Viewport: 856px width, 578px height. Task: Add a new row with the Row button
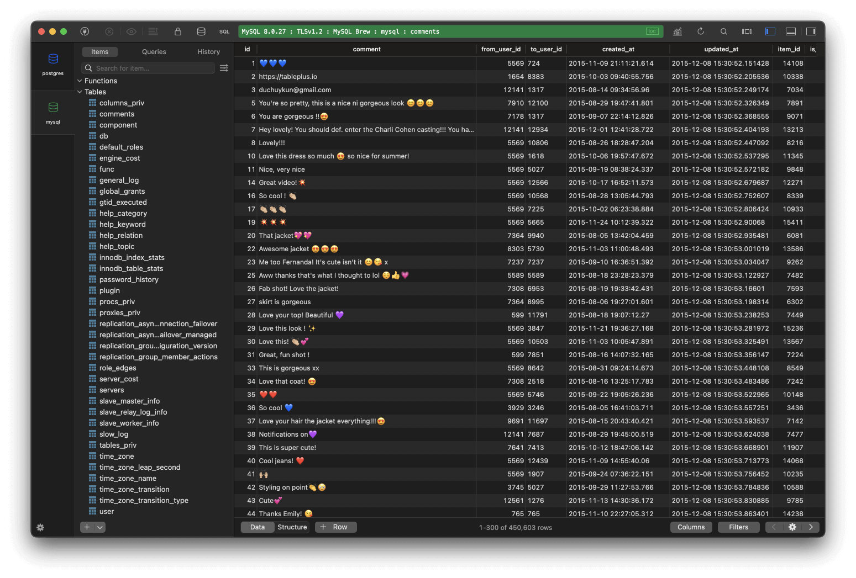click(x=335, y=527)
